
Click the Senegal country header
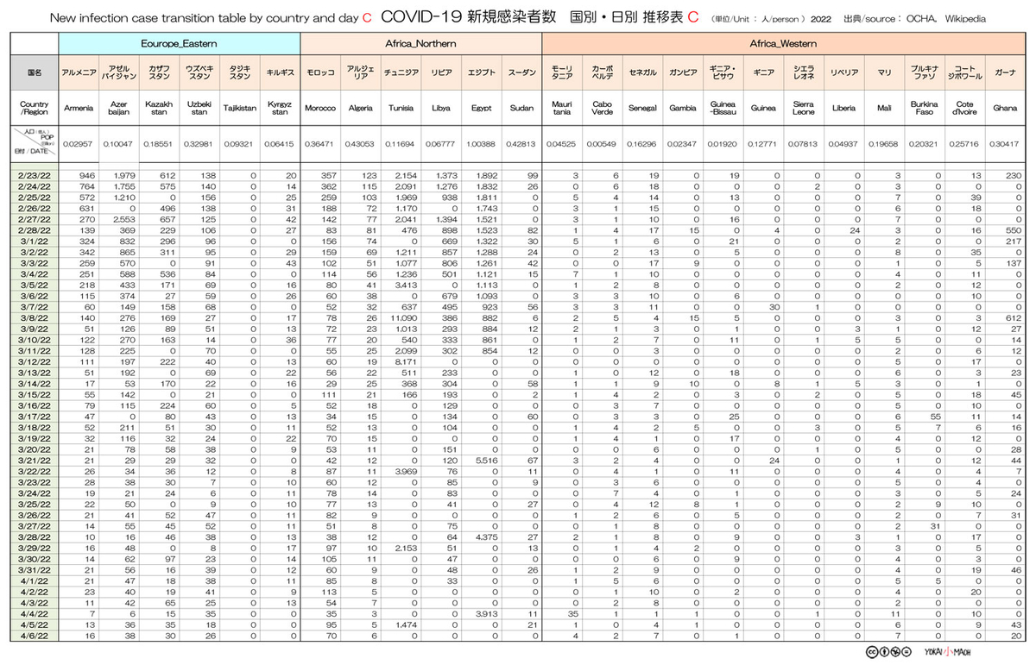point(642,109)
